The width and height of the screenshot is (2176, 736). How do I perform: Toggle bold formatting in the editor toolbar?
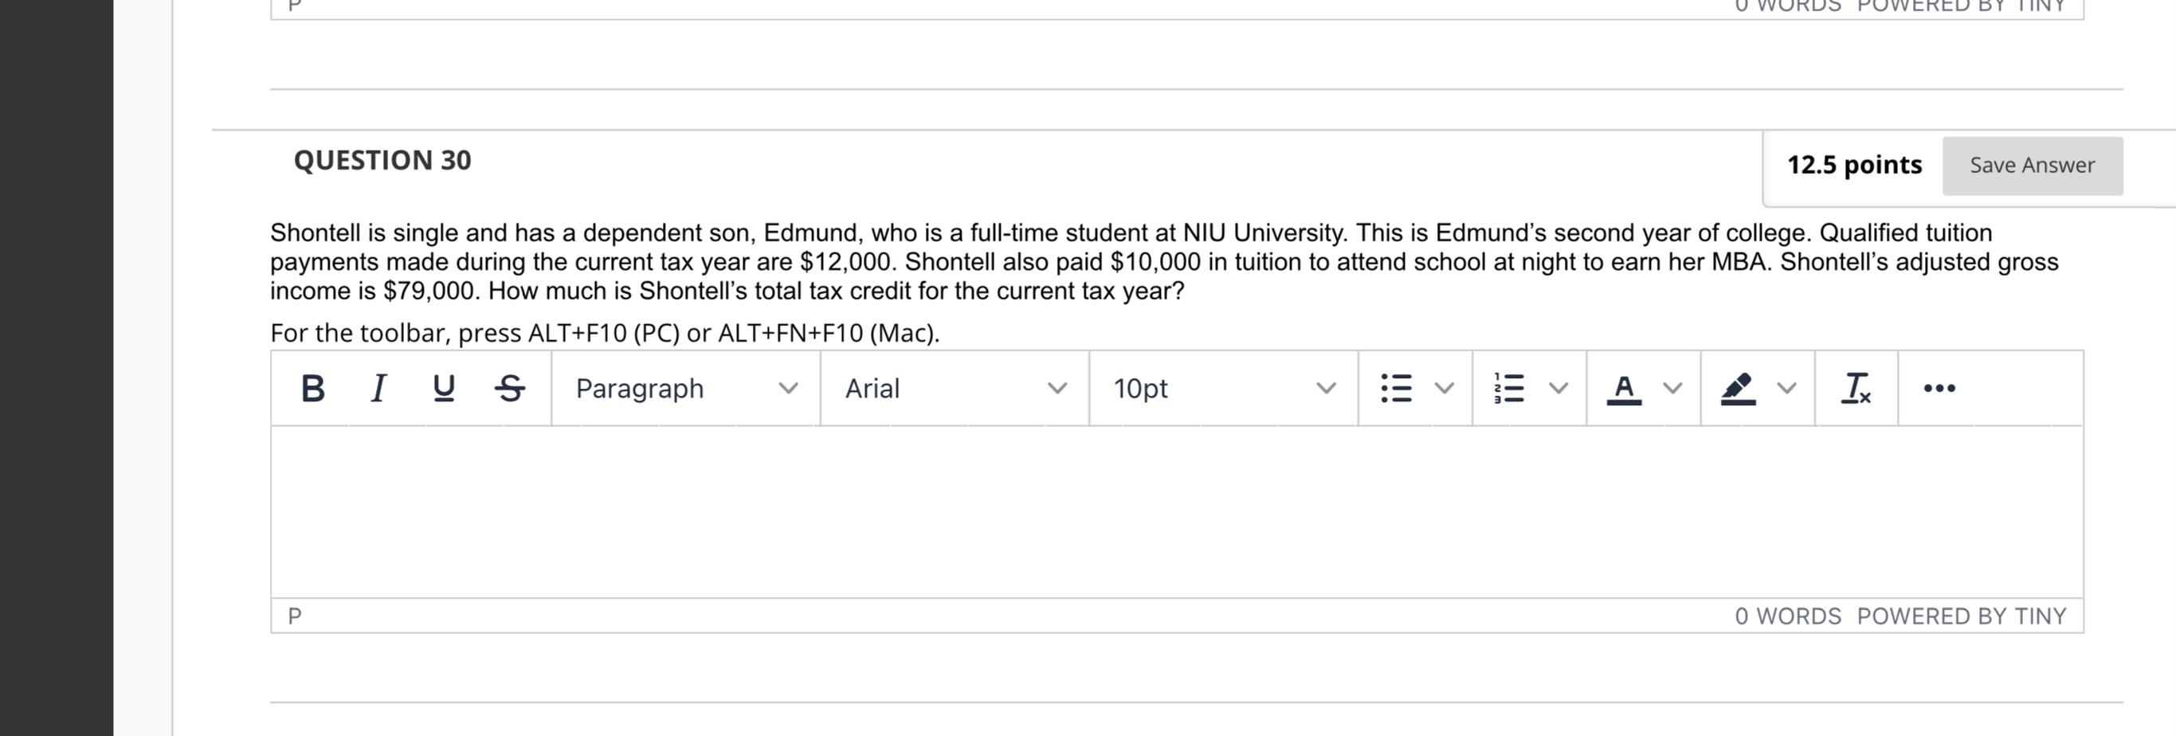pos(312,388)
